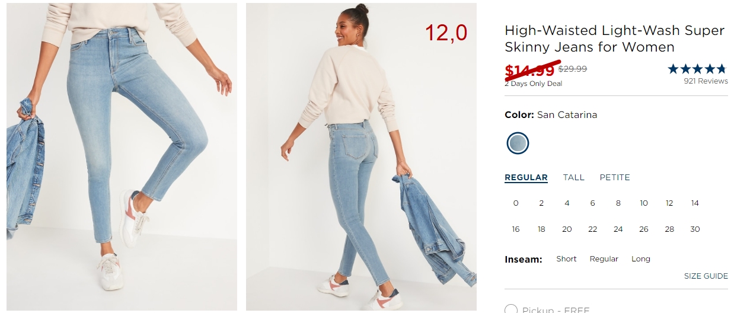Click the five-star rating icons
750x313 pixels.
(x=697, y=69)
